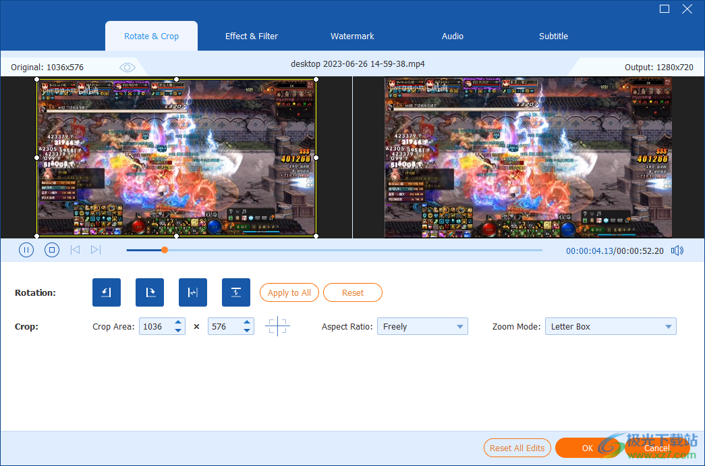Rotate video right 90 degrees
The width and height of the screenshot is (705, 466).
pyautogui.click(x=150, y=292)
